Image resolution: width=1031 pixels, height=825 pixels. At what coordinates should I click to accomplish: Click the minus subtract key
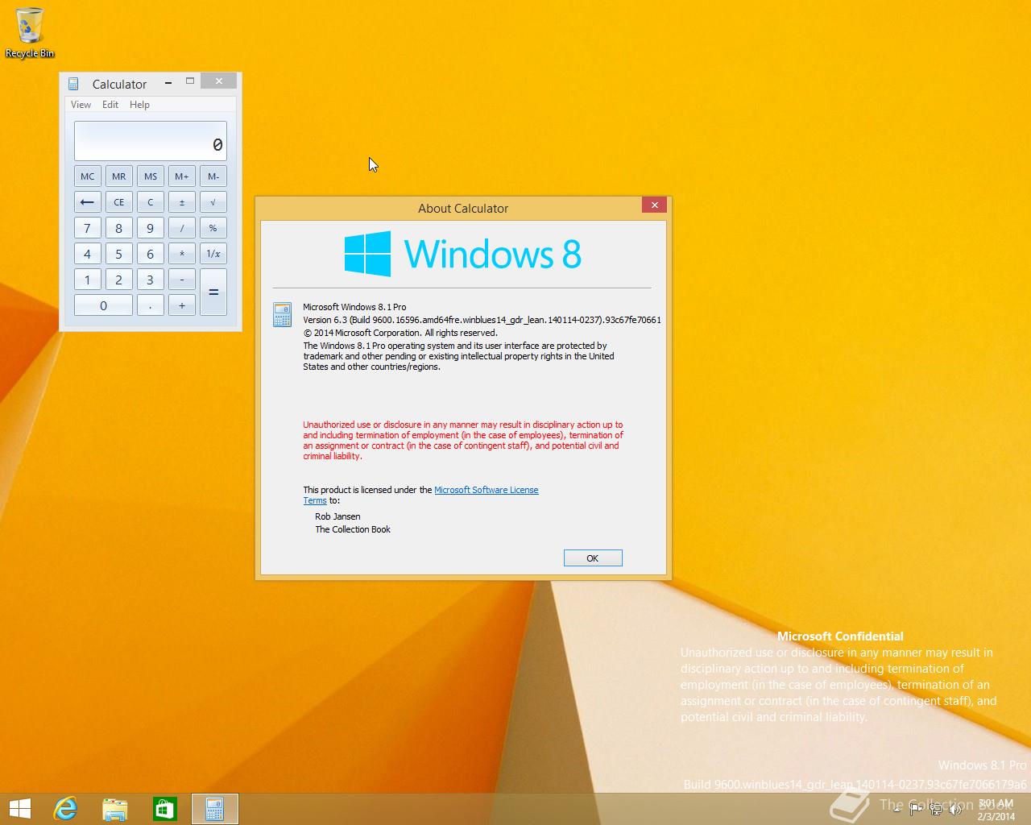pos(182,280)
